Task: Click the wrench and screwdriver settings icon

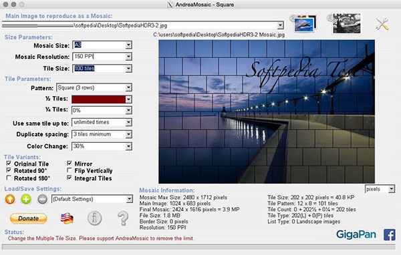Action: pos(382,25)
